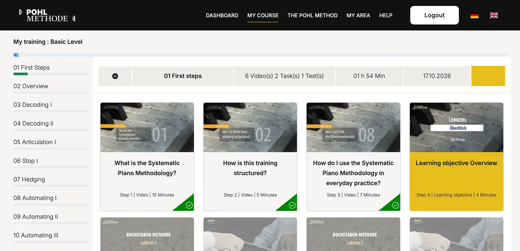Collapse 01 First steps section chevron
520x251 pixels.
(x=115, y=76)
